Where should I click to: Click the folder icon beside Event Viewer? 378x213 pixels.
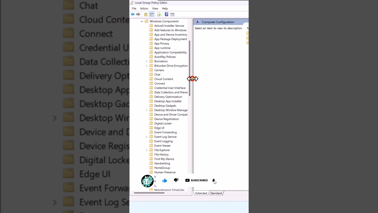coord(151,146)
